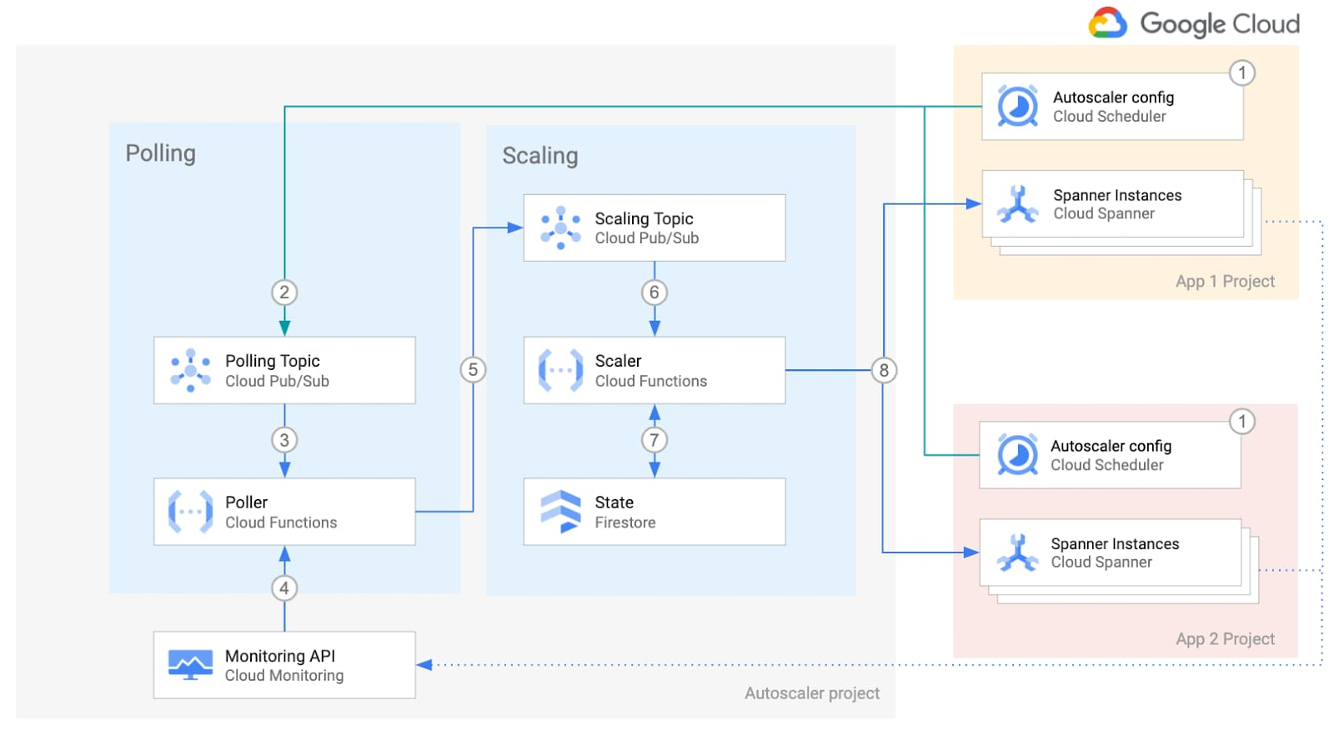1334x740 pixels.
Task: Click the Cloud Scheduler icon in App 1 Project
Action: (x=1018, y=106)
